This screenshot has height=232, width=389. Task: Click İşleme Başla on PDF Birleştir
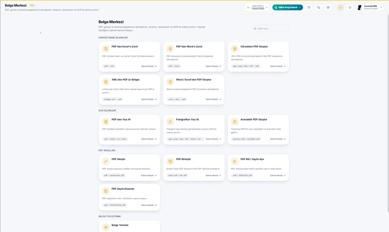(213, 176)
